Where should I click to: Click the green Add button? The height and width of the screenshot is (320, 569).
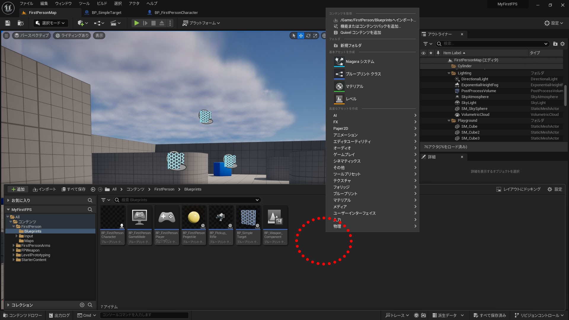tap(18, 189)
